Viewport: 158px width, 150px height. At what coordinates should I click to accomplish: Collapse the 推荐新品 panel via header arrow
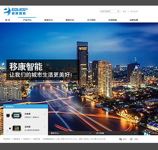pos(45,106)
